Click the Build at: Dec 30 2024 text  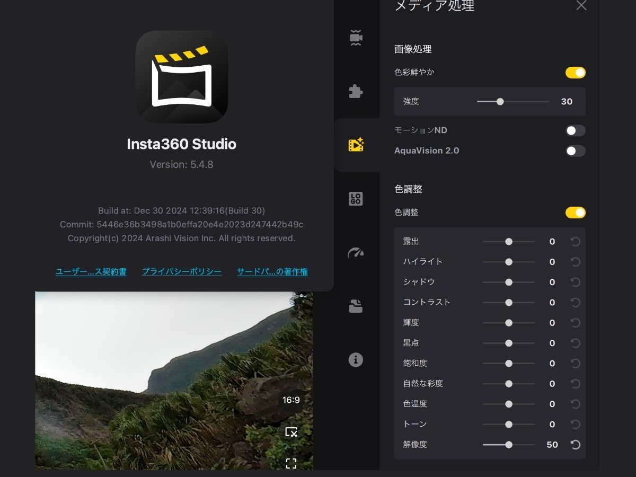182,210
